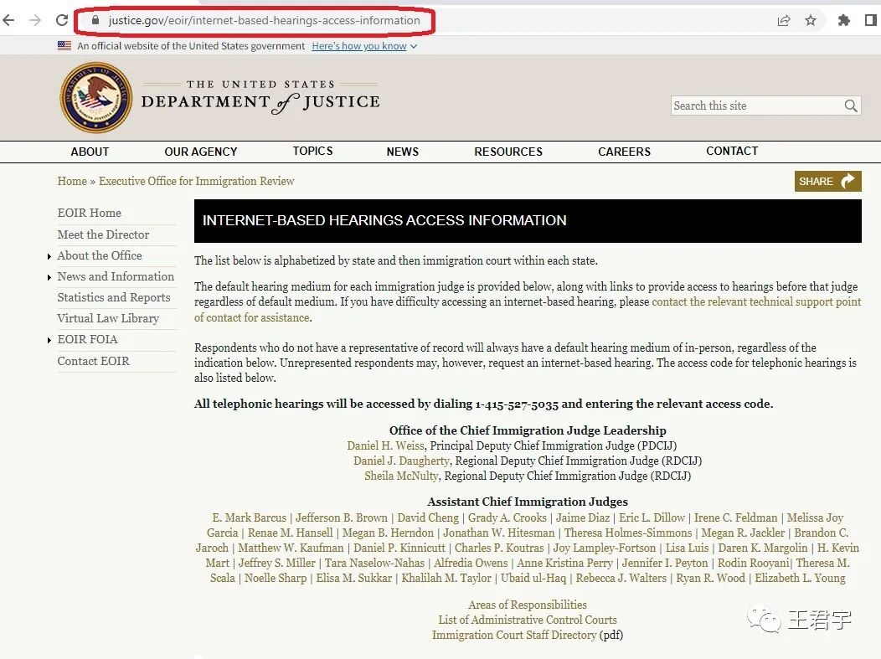The height and width of the screenshot is (659, 881).
Task: Open EOIR FOIA sidebar link
Action: tap(88, 339)
